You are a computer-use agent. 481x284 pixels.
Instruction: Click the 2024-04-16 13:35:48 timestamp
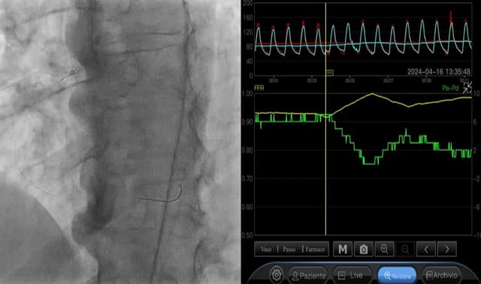click(x=439, y=71)
